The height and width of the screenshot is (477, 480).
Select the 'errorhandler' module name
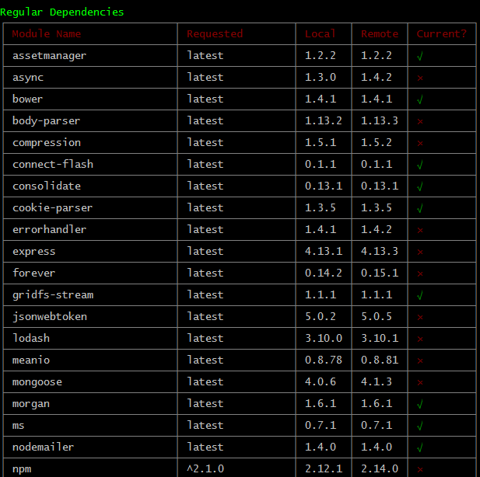tap(49, 230)
